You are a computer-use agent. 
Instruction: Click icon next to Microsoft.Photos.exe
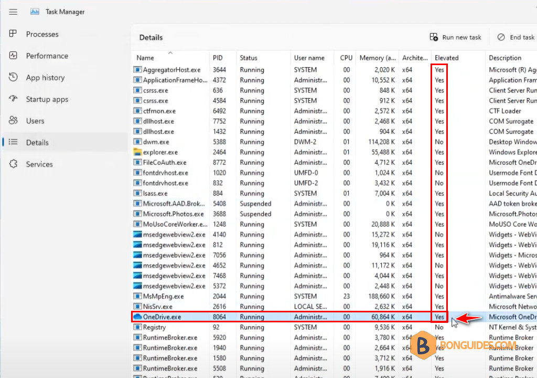pyautogui.click(x=137, y=214)
